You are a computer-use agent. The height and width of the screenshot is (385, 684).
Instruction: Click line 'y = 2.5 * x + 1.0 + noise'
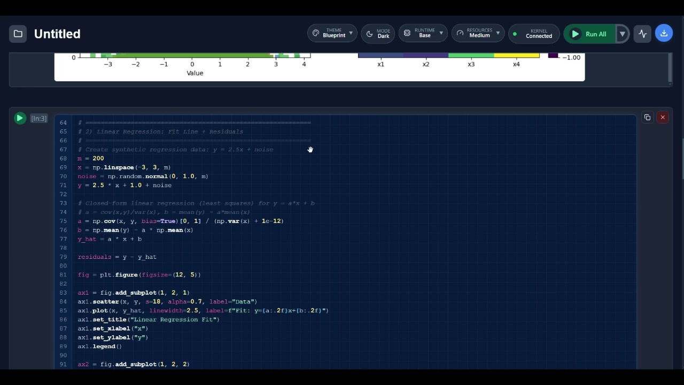tap(125, 186)
